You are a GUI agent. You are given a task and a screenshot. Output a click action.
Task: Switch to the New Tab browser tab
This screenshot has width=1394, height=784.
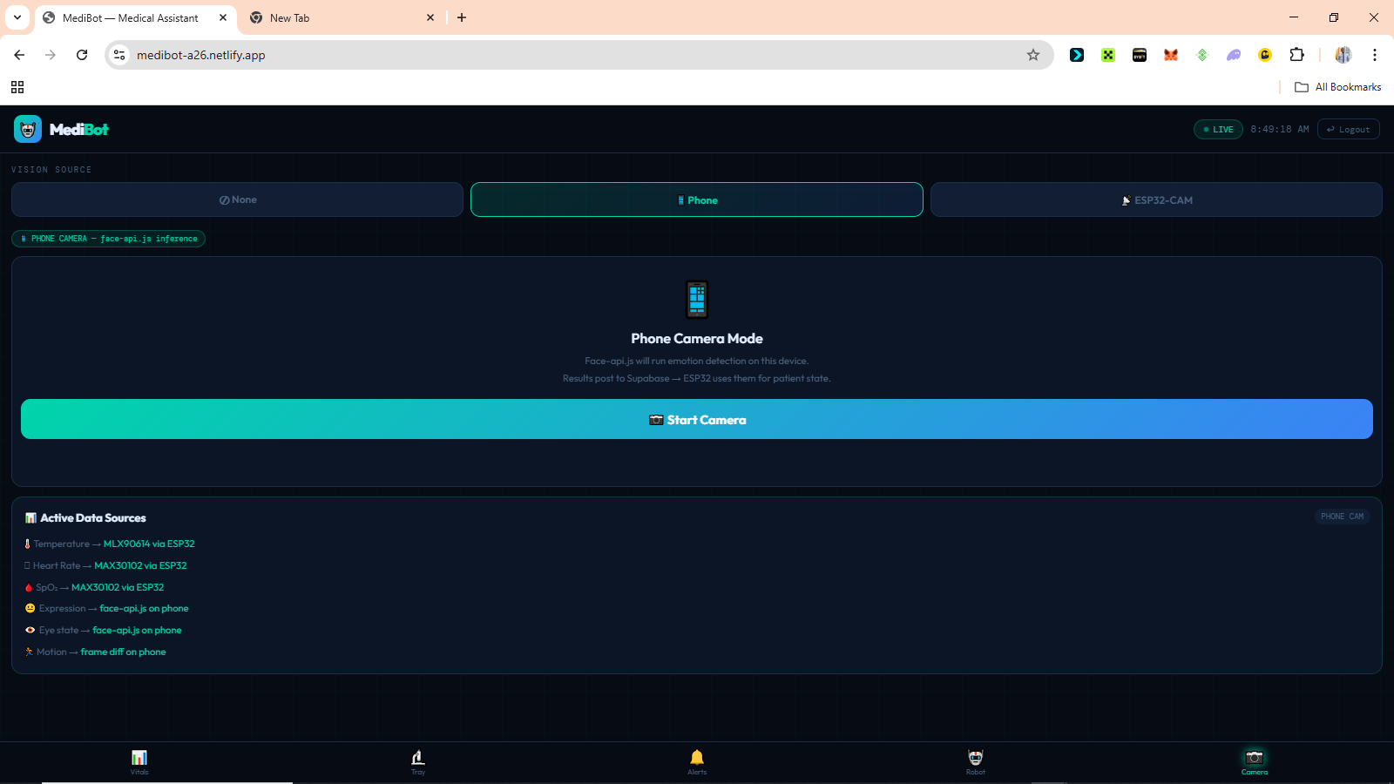(342, 17)
